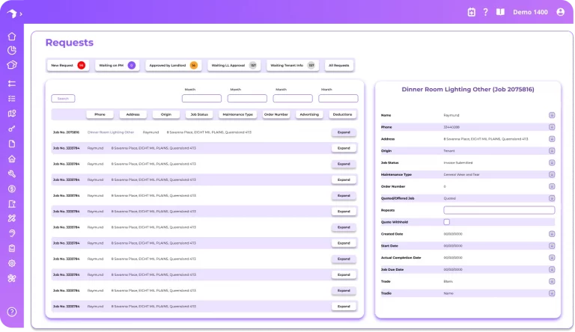Image resolution: width=575 pixels, height=332 pixels.
Task: Open the user guide book icon
Action: [x=500, y=12]
